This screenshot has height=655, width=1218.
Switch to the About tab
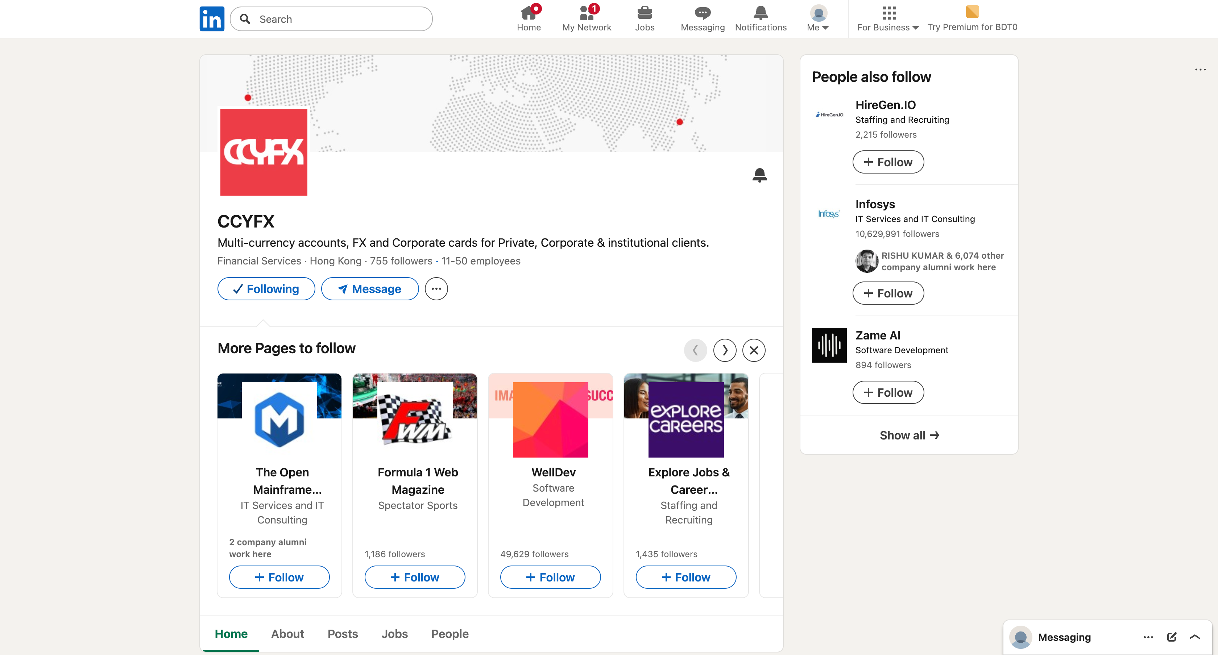[x=287, y=634]
